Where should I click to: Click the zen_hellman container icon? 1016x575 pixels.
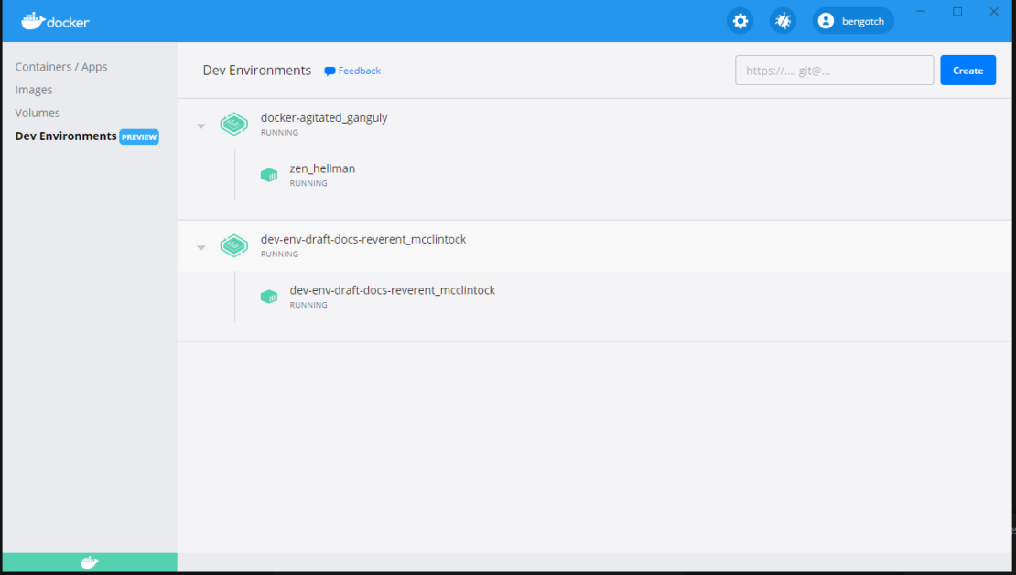pos(269,175)
